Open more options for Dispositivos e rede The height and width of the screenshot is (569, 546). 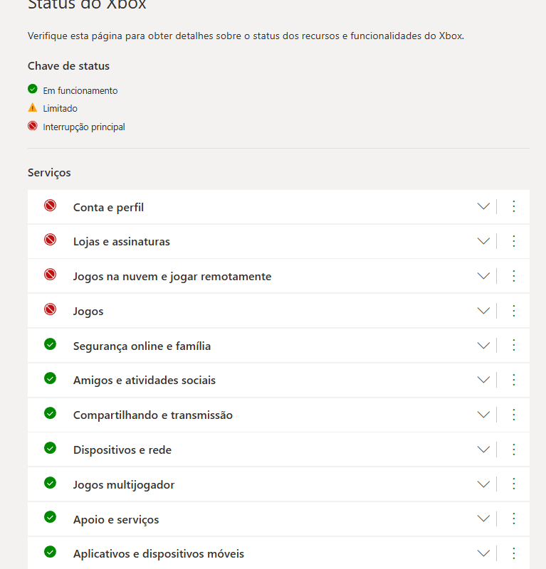[x=514, y=450]
